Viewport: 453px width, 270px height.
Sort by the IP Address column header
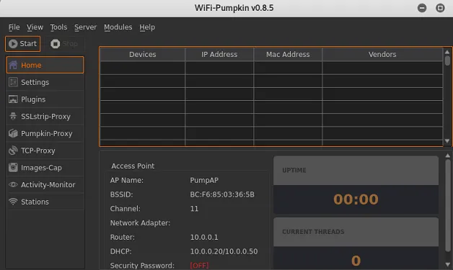click(x=219, y=54)
